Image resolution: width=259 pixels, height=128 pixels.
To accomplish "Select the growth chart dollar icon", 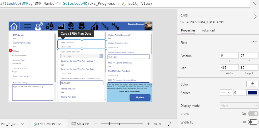I will click(x=95, y=26).
